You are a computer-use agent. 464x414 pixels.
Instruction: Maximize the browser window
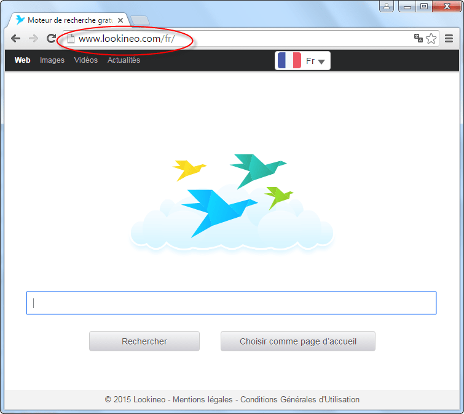[424, 6]
